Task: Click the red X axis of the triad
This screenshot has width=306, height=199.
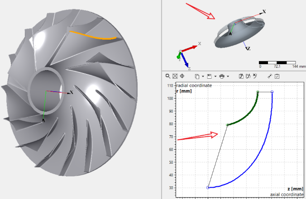Action: [190, 48]
